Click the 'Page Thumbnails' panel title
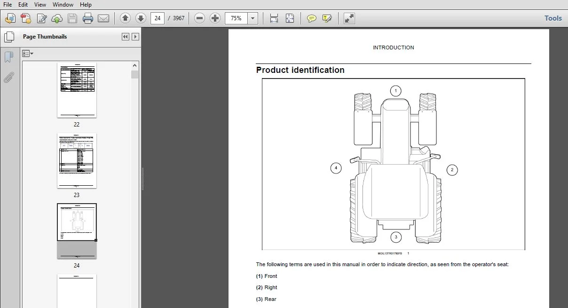568x308 pixels. click(x=45, y=37)
